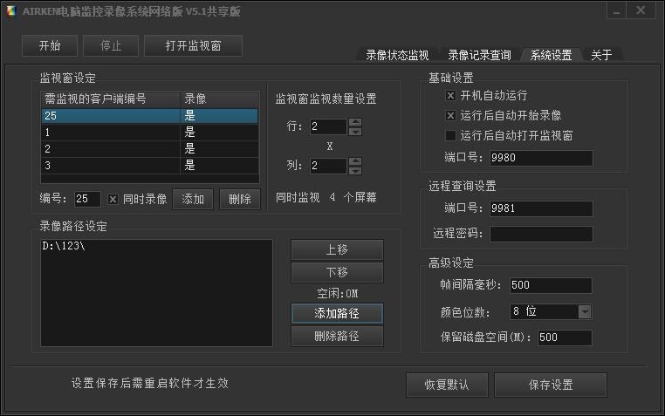Select the 系统设置 tab
Screen dimensions: 665x416
[x=551, y=55]
